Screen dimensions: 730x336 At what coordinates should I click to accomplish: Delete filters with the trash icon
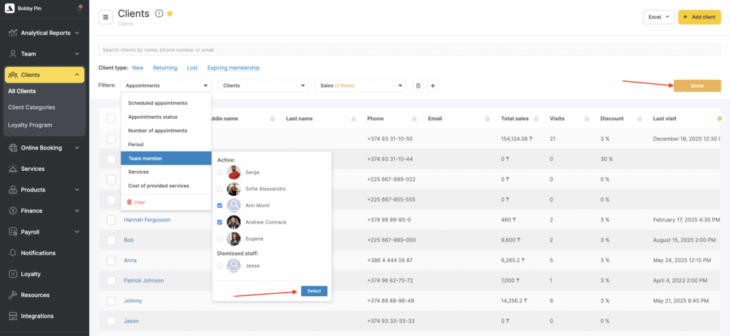(418, 85)
